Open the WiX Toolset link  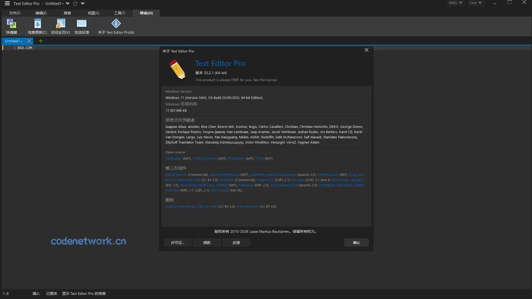pos(220,191)
